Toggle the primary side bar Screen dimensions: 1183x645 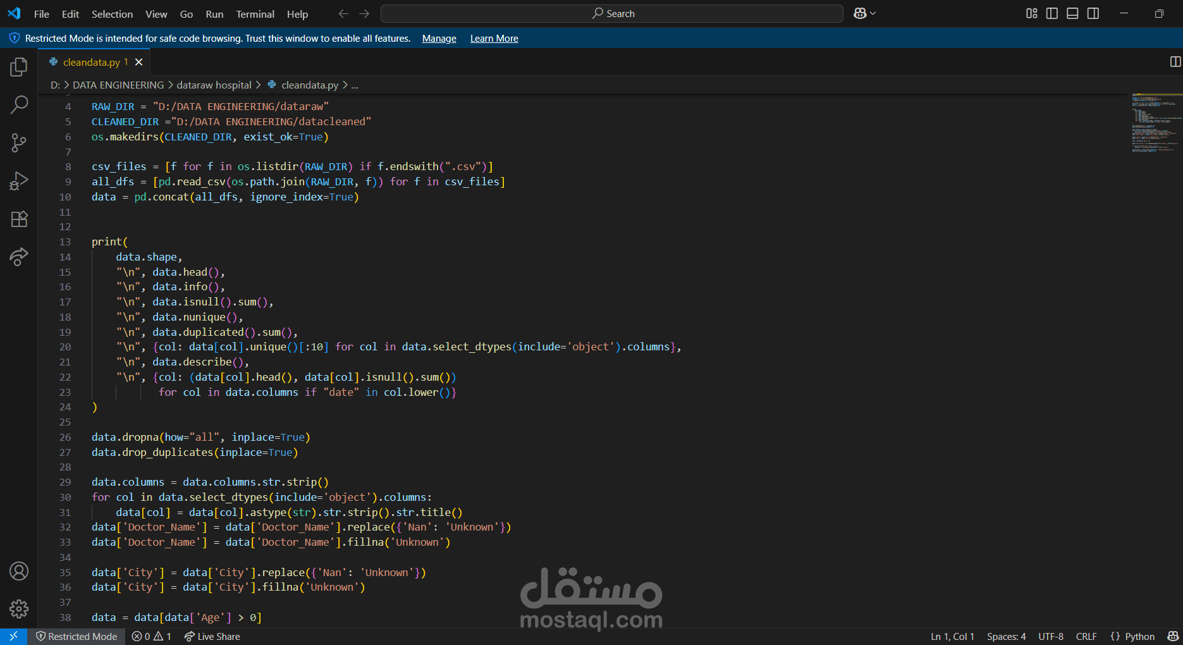coord(1052,13)
